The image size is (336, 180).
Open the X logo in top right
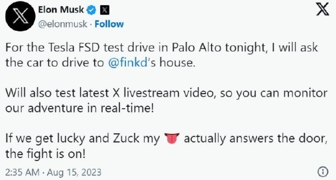(322, 10)
